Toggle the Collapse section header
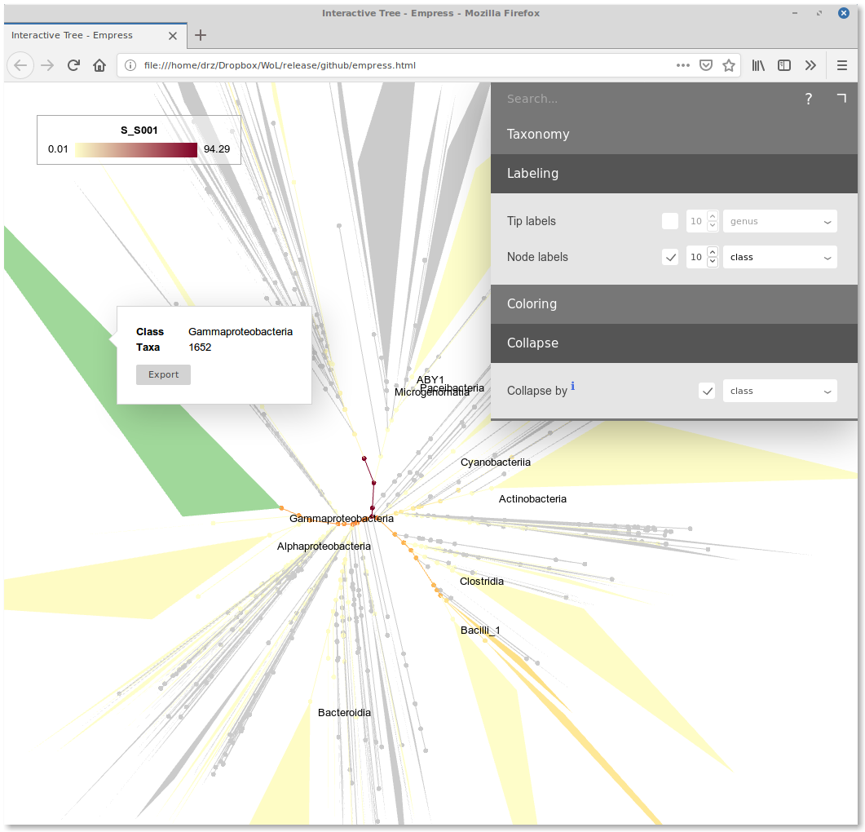Viewport: 865px width, 832px height. [674, 343]
